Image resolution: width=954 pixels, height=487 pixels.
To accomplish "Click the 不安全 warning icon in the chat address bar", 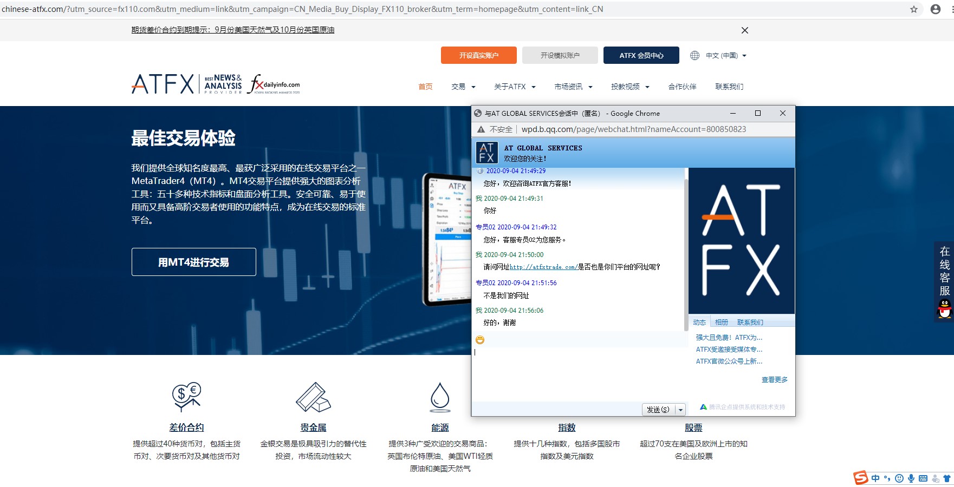I will tap(481, 129).
